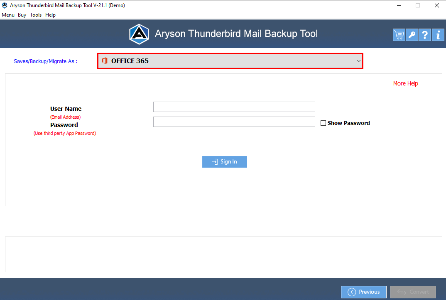Click the app icon in title bar

(5, 5)
